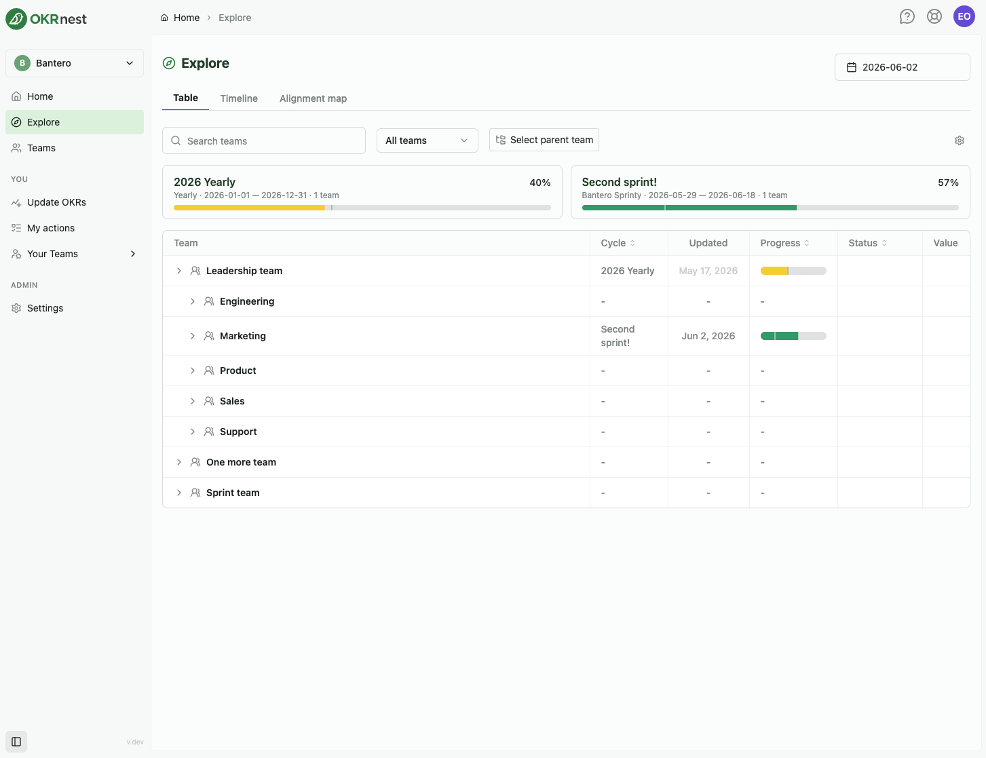
Task: Expand the Sales team row
Action: (193, 401)
